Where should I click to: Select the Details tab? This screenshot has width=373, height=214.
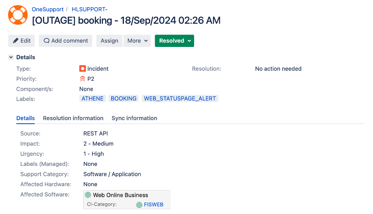(26, 118)
